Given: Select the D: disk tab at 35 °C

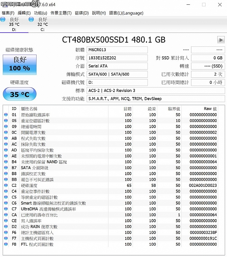Looking at the screenshot, I should [x=14, y=24].
